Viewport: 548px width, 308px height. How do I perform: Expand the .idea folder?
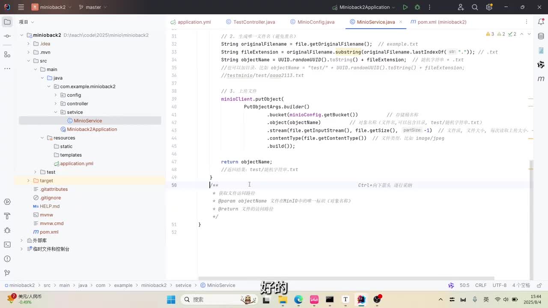tap(29, 44)
